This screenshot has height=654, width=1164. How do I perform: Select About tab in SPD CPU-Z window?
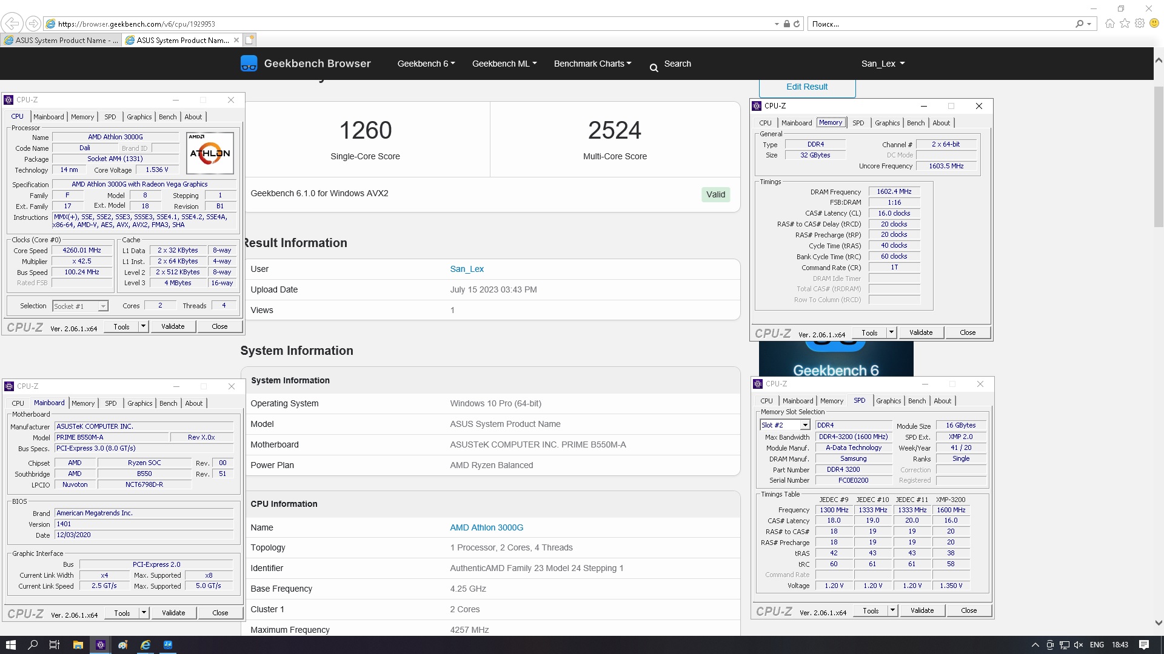pos(942,401)
